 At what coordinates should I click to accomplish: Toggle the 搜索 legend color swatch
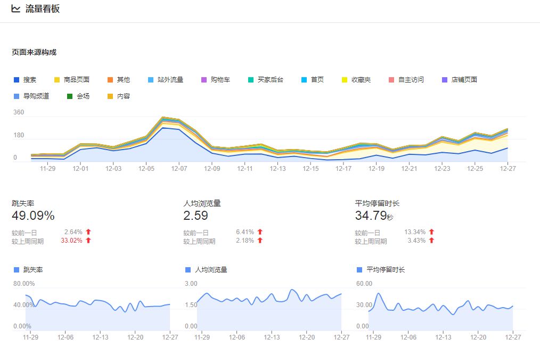[x=16, y=80]
